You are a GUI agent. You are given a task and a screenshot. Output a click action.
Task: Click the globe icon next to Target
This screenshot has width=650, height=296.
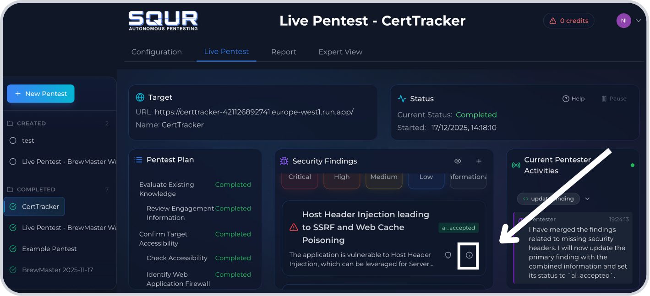(140, 97)
